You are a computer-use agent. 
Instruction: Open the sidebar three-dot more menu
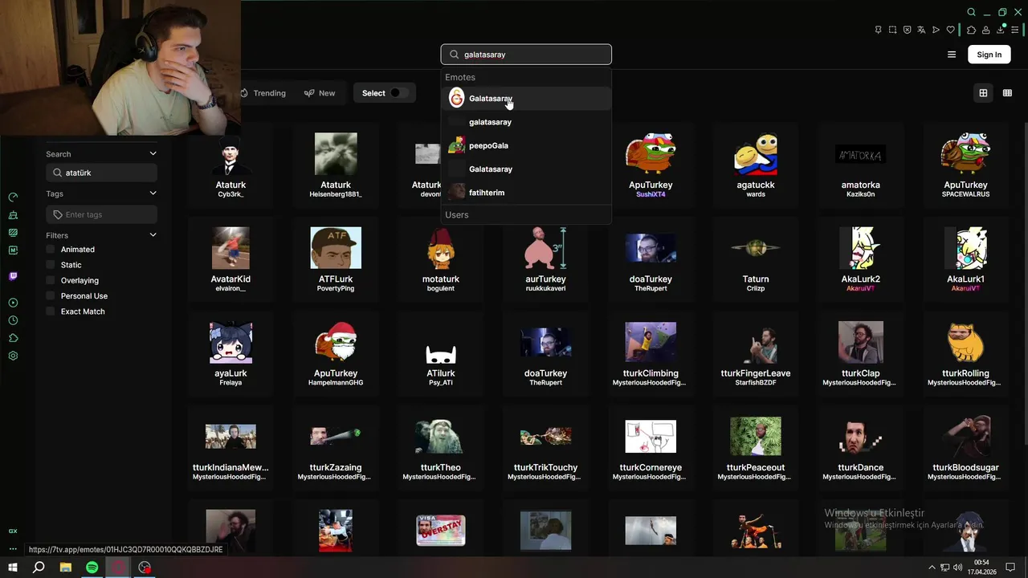click(13, 549)
